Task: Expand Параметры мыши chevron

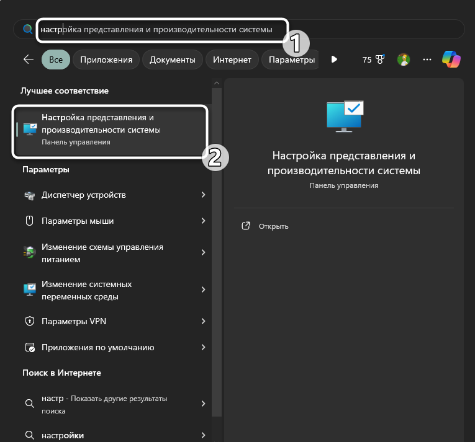Action: (x=203, y=221)
